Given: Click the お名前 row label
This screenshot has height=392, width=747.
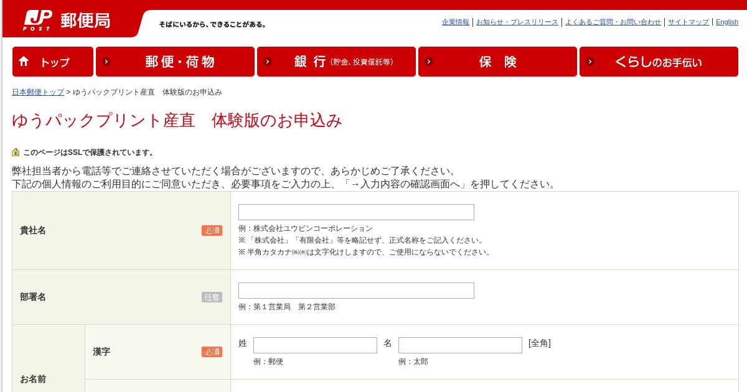Looking at the screenshot, I should [x=33, y=379].
